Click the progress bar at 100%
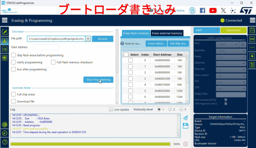Viewport: 256px width, 148px height. click(x=90, y=144)
